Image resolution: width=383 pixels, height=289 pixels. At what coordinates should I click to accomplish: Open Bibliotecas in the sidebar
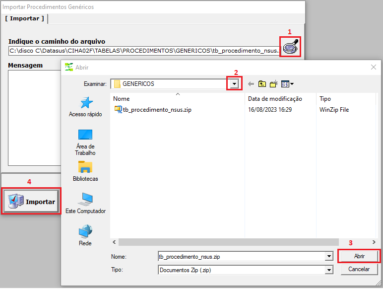click(85, 171)
